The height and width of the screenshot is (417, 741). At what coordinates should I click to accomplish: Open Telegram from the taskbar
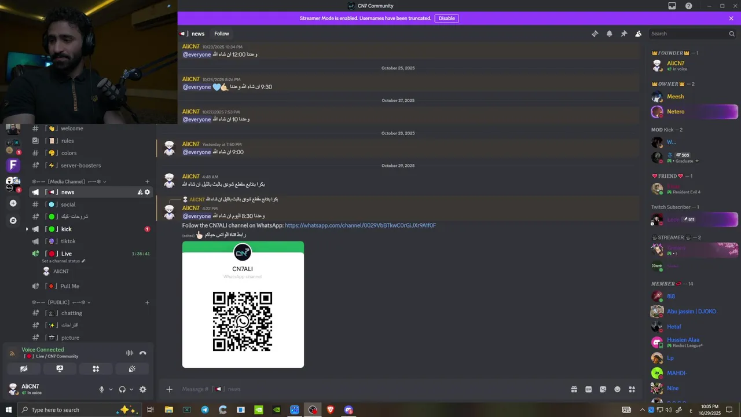pos(205,409)
